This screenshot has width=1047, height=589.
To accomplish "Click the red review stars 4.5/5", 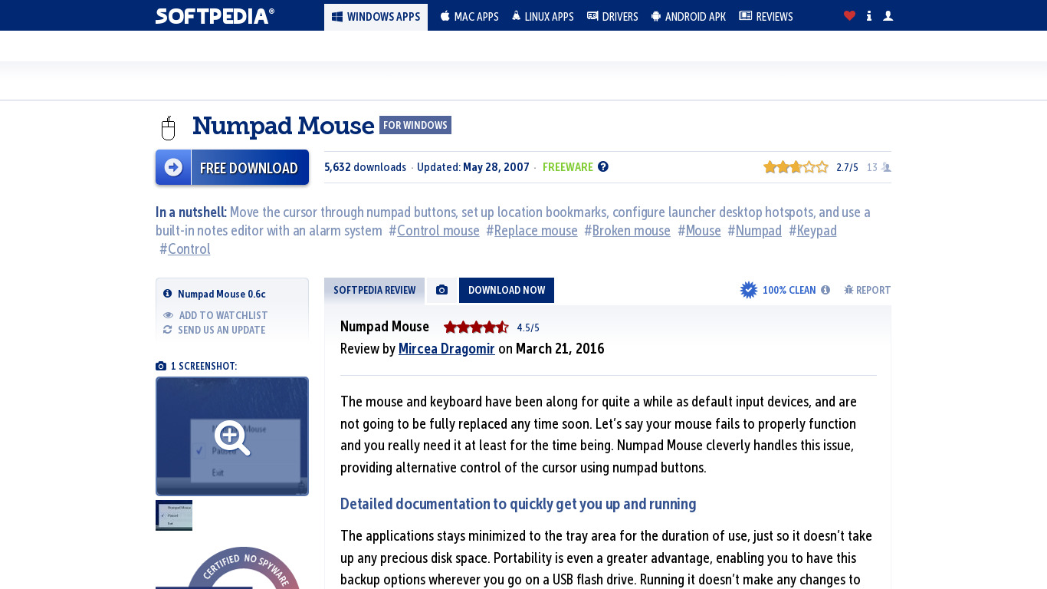I will [476, 327].
